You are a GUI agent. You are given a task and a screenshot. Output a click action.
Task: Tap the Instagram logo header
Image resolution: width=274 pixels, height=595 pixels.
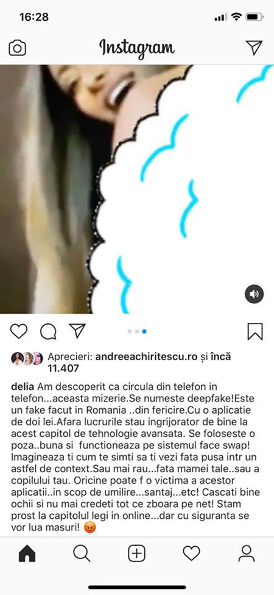click(x=137, y=48)
